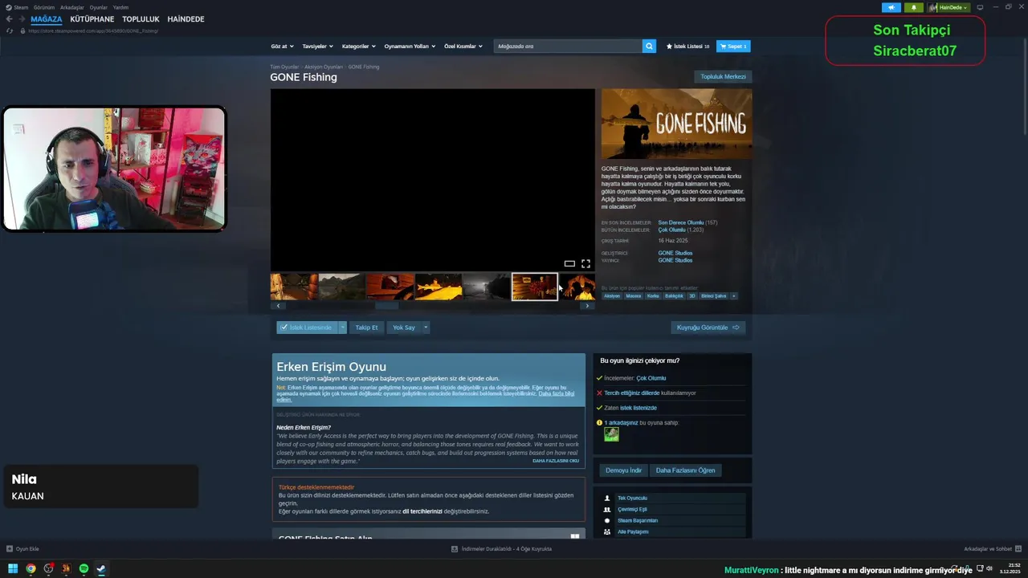Expand the Oynamanın Yolları dropdown
Viewport: 1028px width, 578px height.
coord(410,47)
